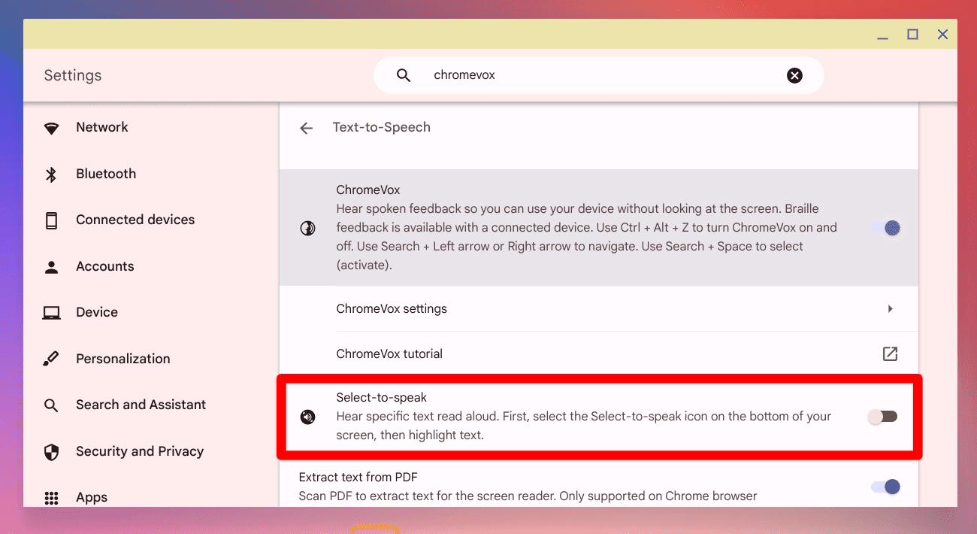Close the Settings window
Image resolution: width=977 pixels, height=534 pixels.
(x=942, y=35)
